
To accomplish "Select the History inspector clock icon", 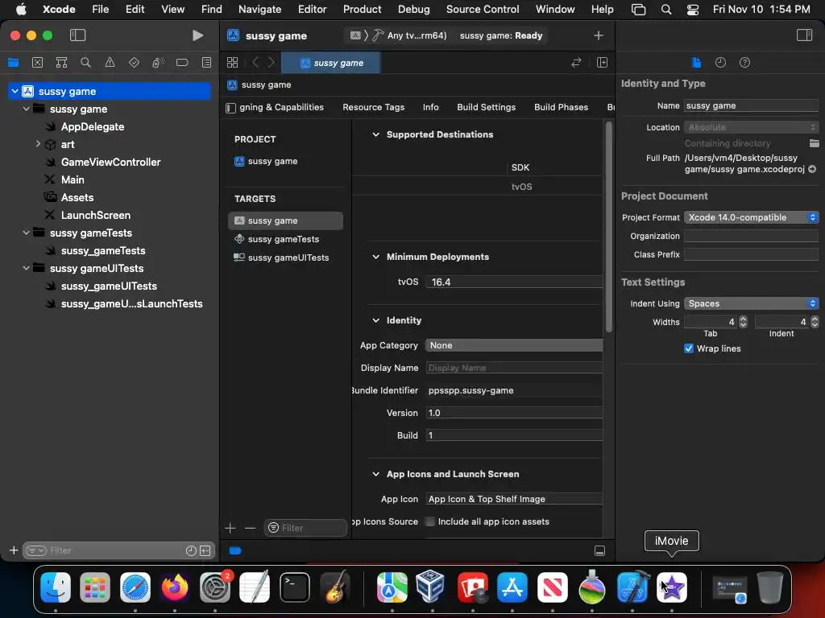I will click(x=720, y=63).
